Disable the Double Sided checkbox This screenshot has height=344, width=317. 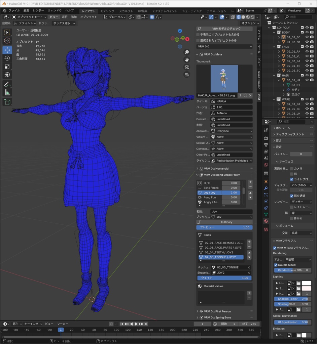(276, 265)
